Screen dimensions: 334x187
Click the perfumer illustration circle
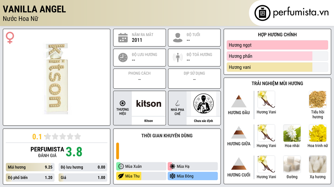pyautogui.click(x=204, y=104)
